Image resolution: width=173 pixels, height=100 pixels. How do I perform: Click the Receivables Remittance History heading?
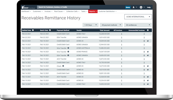click(51, 18)
